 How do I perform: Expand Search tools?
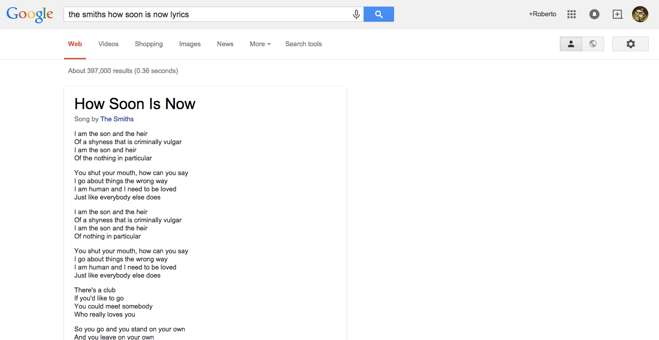(303, 44)
